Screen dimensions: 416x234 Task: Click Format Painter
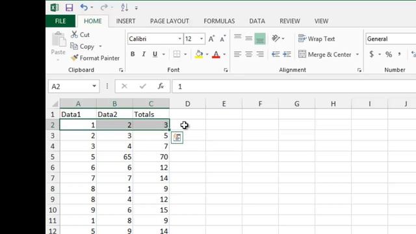pyautogui.click(x=96, y=58)
